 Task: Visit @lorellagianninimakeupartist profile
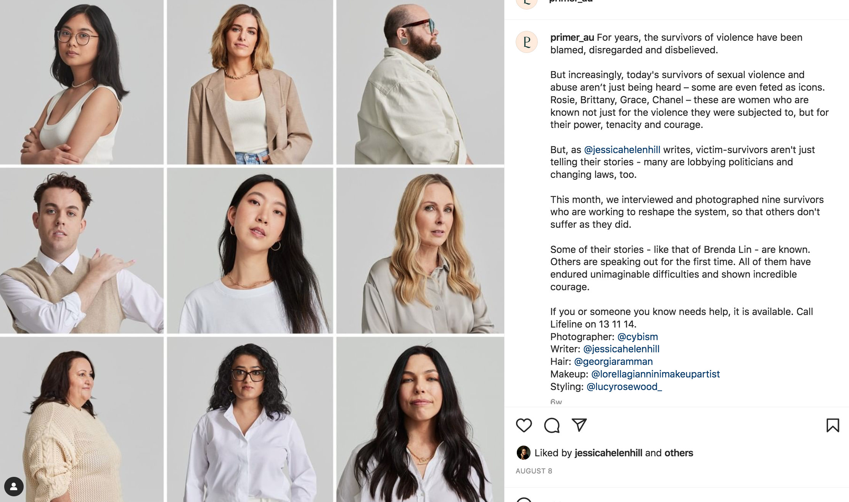point(655,374)
